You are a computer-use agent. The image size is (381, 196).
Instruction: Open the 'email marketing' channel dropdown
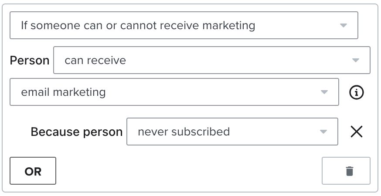tap(174, 92)
